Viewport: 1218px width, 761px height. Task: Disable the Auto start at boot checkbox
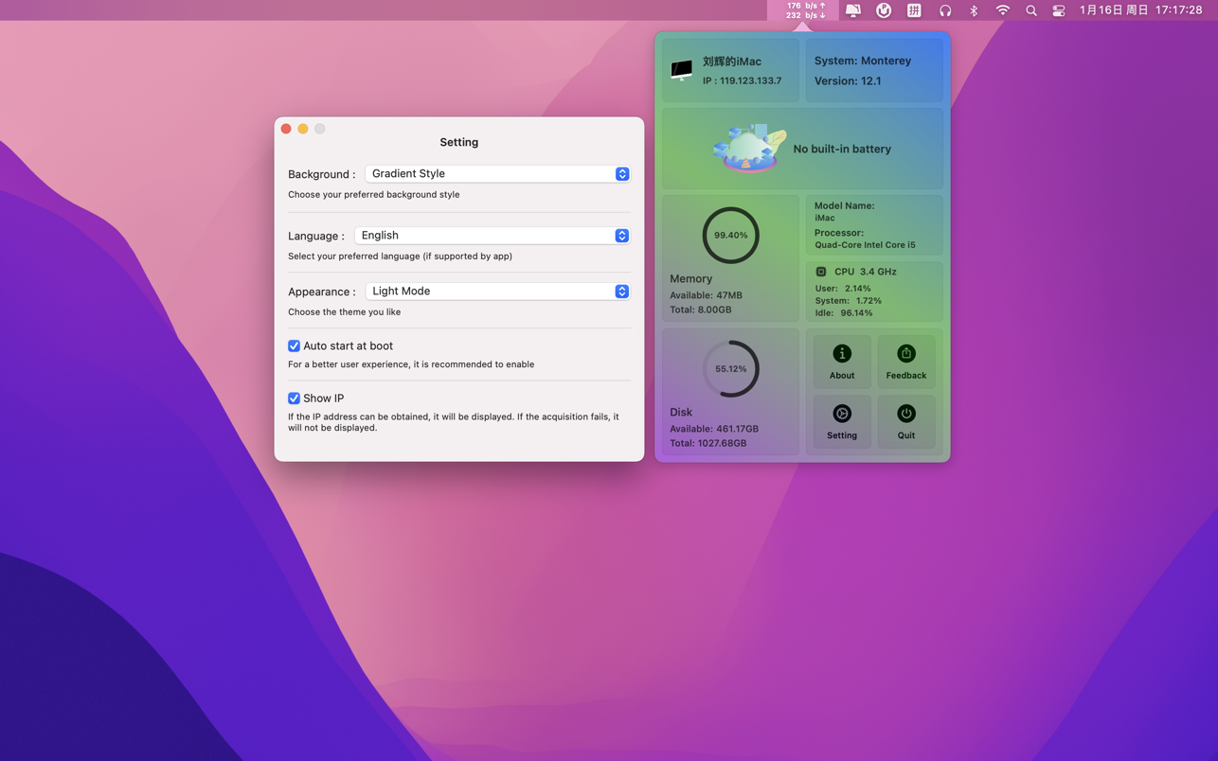[294, 346]
